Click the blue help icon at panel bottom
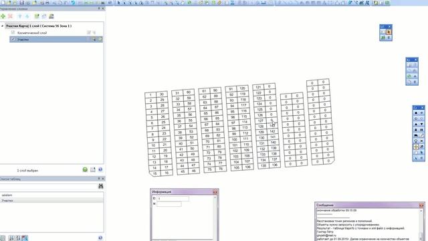This screenshot has height=241, width=428. click(100, 238)
